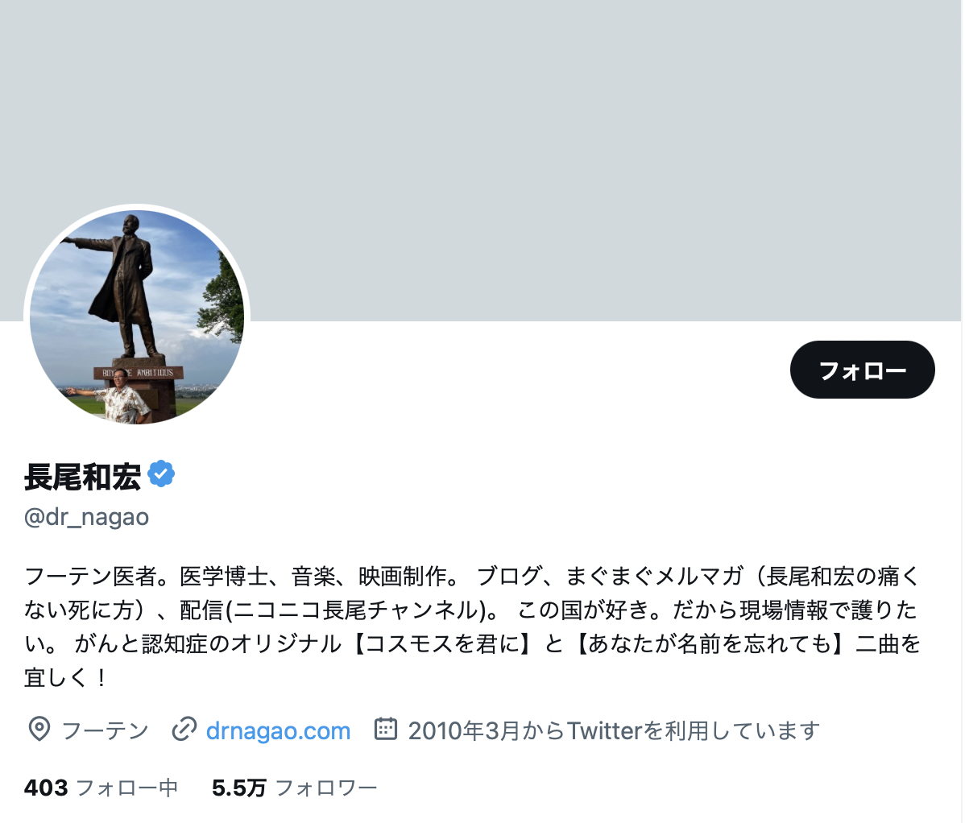Image resolution: width=965 pixels, height=823 pixels.
Task: Open the 5.5万 フォロワー followers list
Action: pyautogui.click(x=294, y=788)
